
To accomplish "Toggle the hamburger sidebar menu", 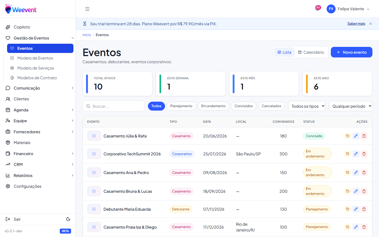I will pos(87,9).
